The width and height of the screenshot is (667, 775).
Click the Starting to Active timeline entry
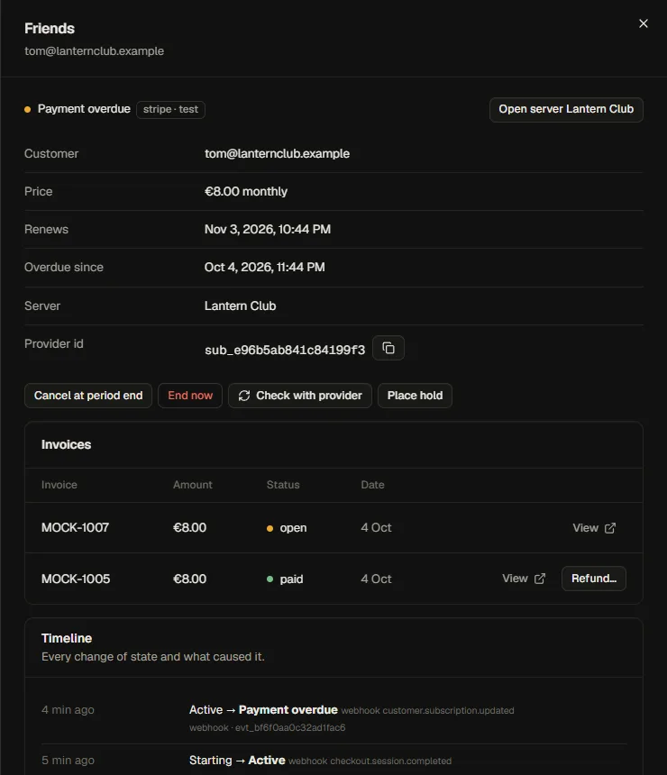(333, 761)
